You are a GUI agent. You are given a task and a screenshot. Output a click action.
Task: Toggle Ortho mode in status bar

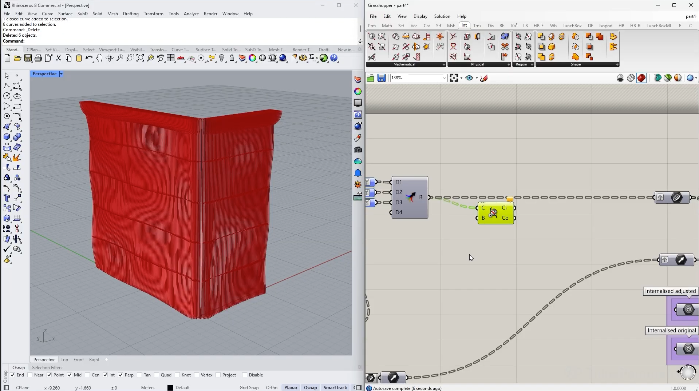(271, 388)
